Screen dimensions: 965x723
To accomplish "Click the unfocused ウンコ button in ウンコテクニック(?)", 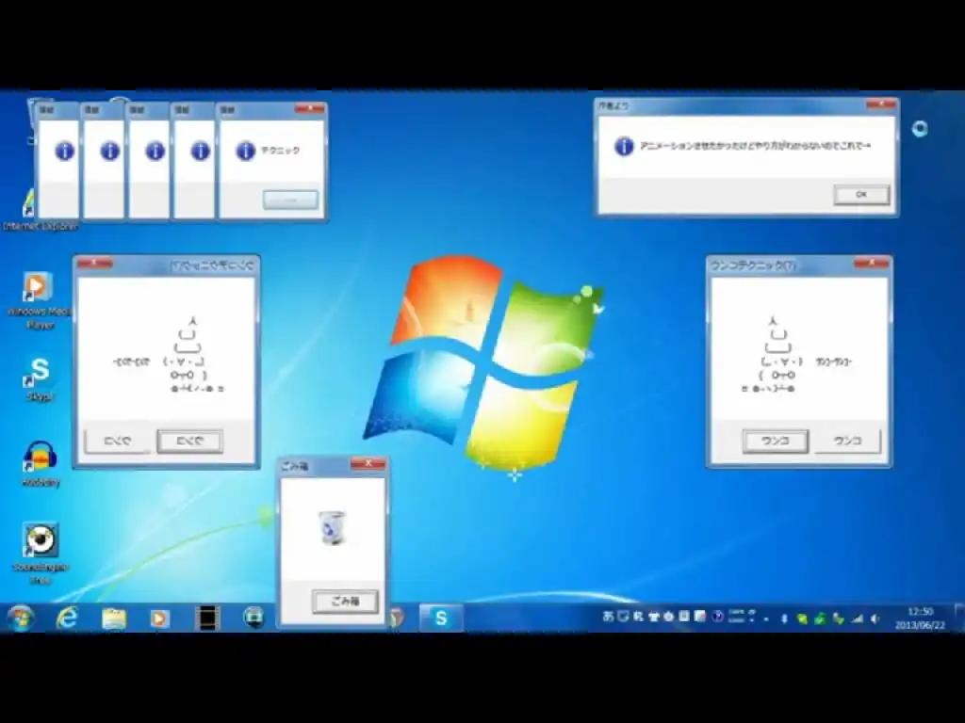I will [x=847, y=441].
